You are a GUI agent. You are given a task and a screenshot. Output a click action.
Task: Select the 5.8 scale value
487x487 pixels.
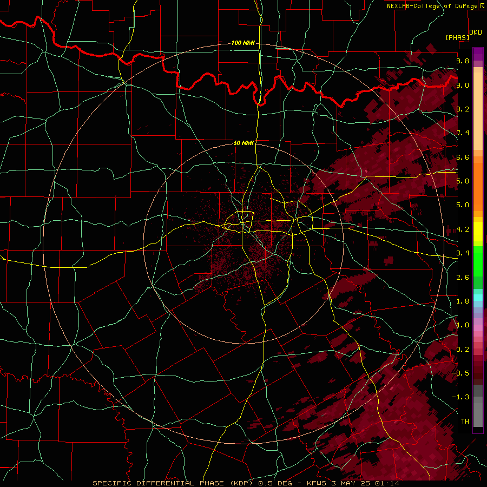pyautogui.click(x=463, y=181)
